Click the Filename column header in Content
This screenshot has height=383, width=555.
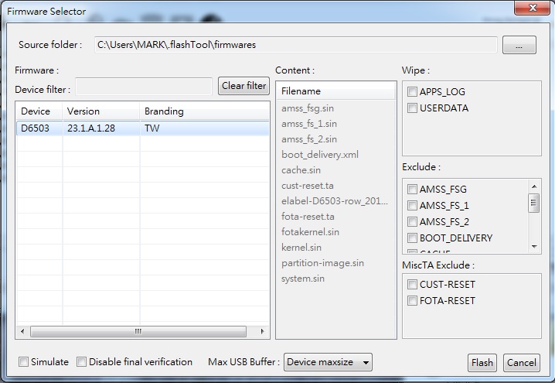[336, 91]
